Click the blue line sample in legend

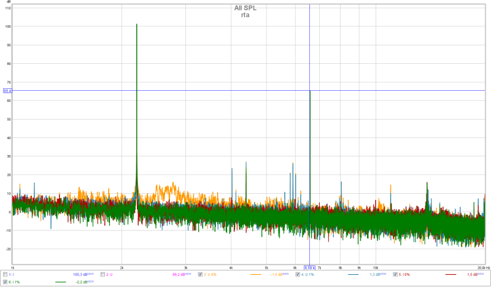tap(353, 275)
